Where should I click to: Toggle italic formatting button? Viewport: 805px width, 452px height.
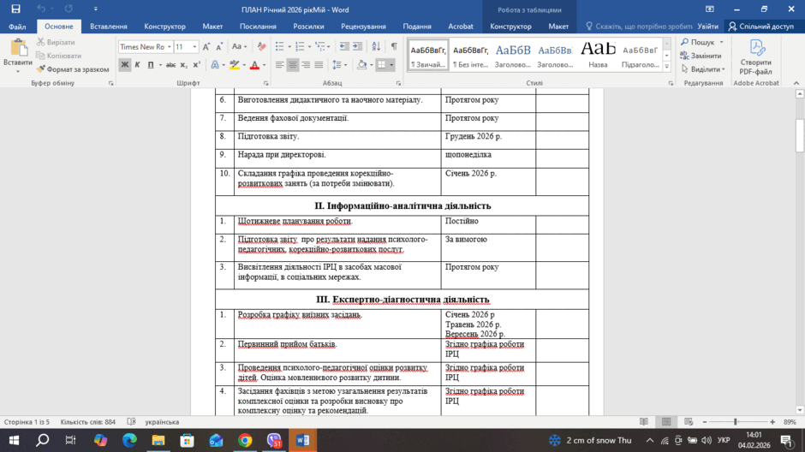137,65
